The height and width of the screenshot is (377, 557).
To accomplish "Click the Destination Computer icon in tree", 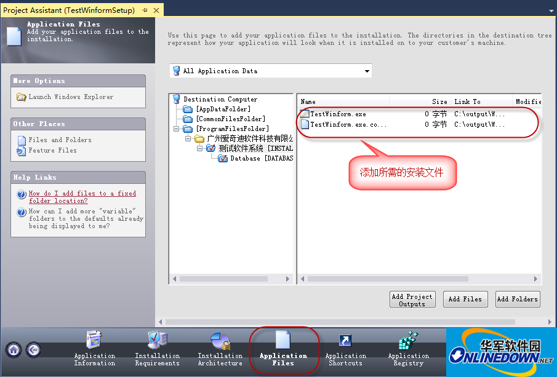I will [x=177, y=99].
